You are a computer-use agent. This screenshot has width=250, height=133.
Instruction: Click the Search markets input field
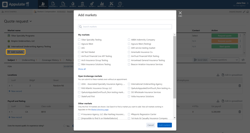125,27
